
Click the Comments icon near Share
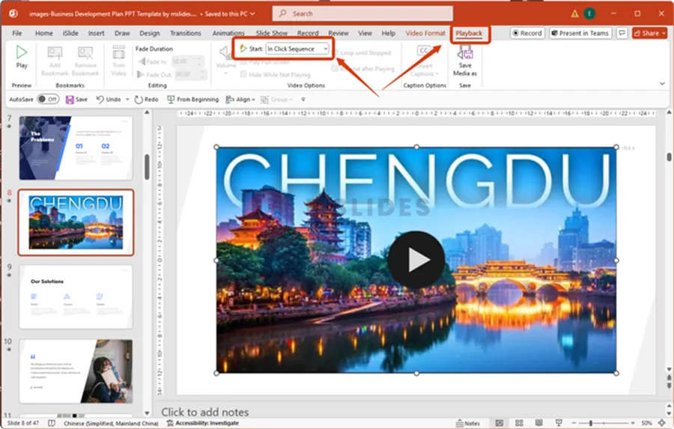tap(622, 33)
